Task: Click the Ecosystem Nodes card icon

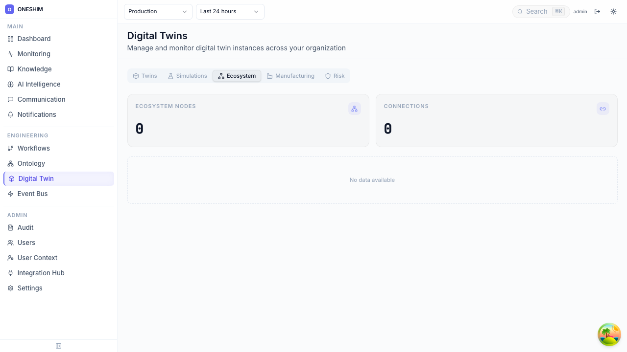Action: [x=354, y=109]
